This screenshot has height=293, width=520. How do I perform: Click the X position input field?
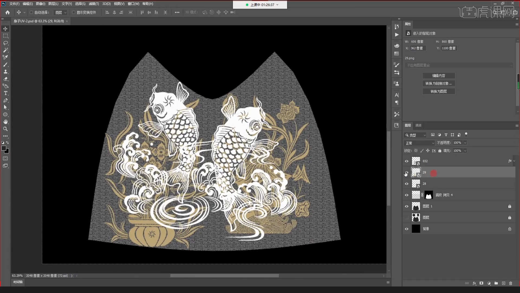click(x=418, y=48)
